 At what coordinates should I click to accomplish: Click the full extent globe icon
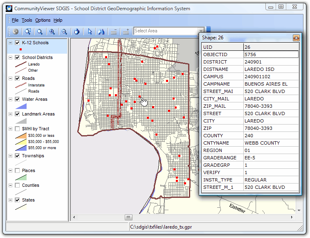pos(16,31)
